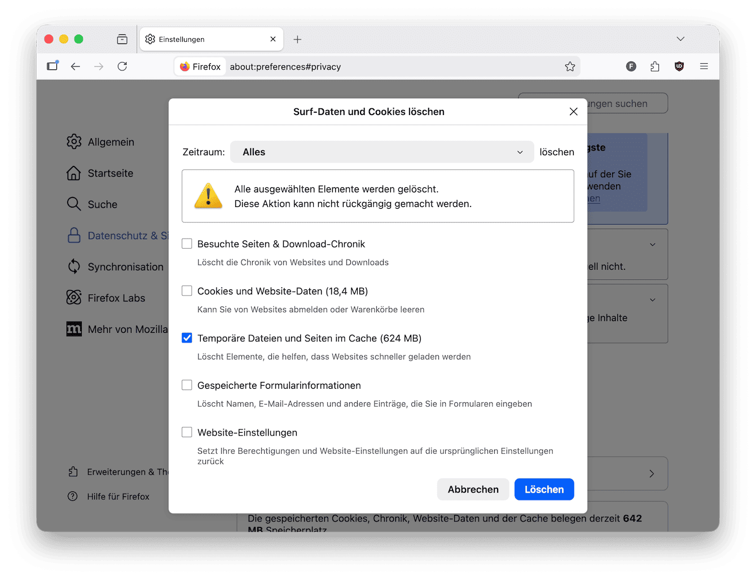Enable the Besuchte Seiten & Download-Chronik checkbox

coord(187,243)
